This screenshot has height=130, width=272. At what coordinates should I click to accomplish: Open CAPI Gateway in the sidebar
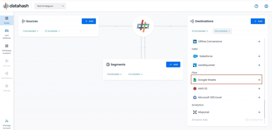pos(7,34)
